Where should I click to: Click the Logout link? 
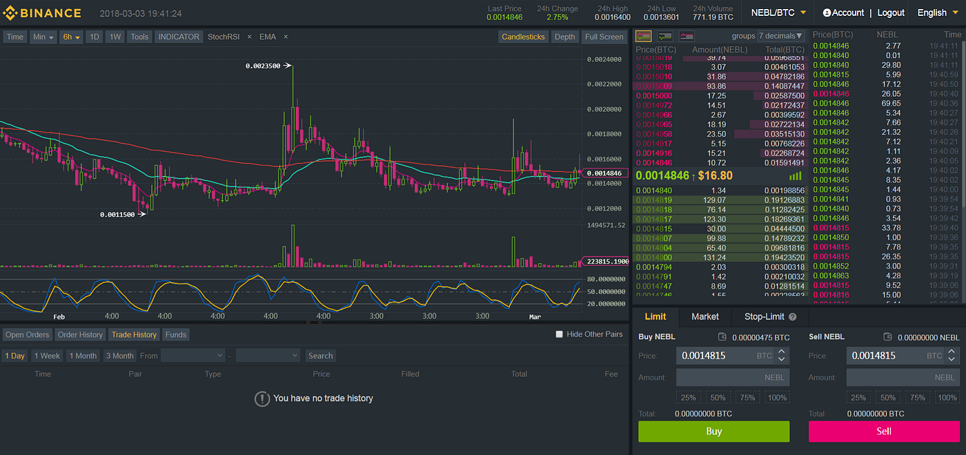[891, 12]
